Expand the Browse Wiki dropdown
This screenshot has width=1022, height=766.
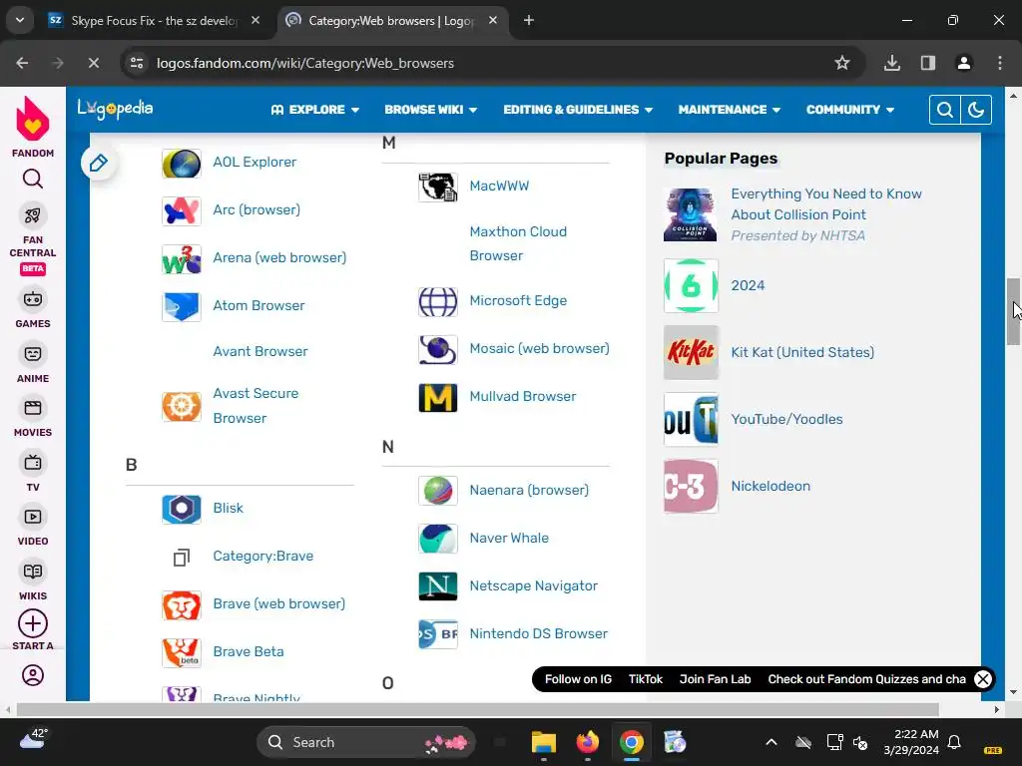431,110
